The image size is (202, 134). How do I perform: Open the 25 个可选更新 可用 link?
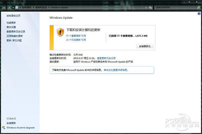[76, 40]
